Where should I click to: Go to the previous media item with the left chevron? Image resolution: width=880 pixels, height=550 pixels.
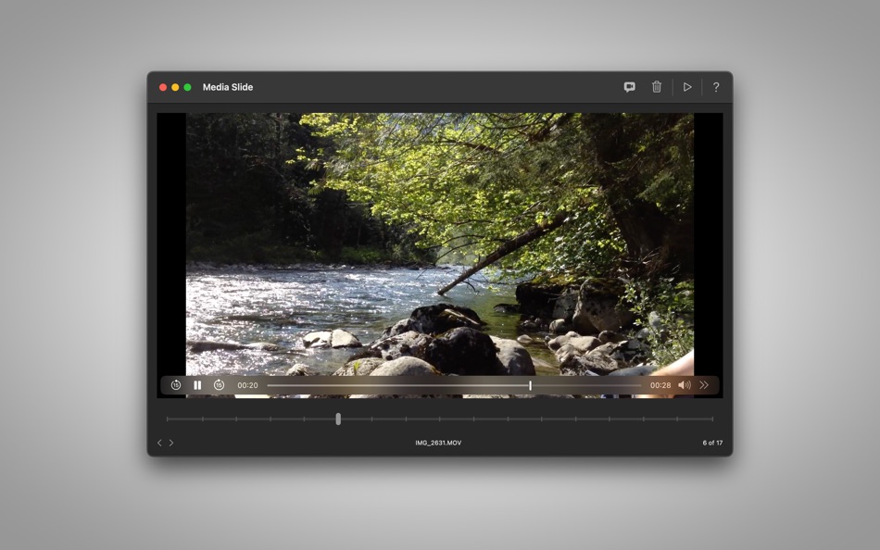(159, 443)
